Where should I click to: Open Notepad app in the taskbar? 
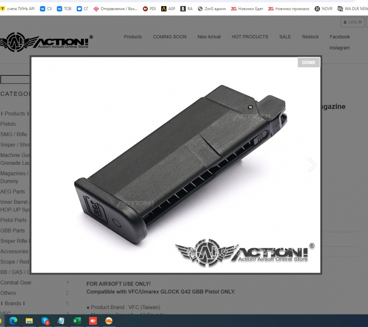pyautogui.click(x=61, y=321)
